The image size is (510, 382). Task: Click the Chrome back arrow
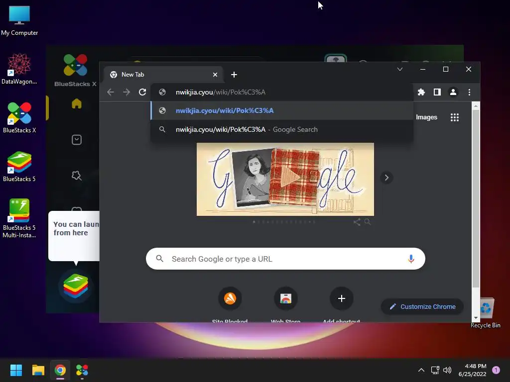click(x=111, y=92)
